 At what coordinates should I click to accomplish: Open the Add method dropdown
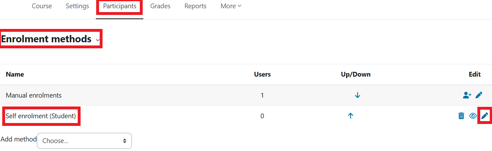[x=84, y=141]
